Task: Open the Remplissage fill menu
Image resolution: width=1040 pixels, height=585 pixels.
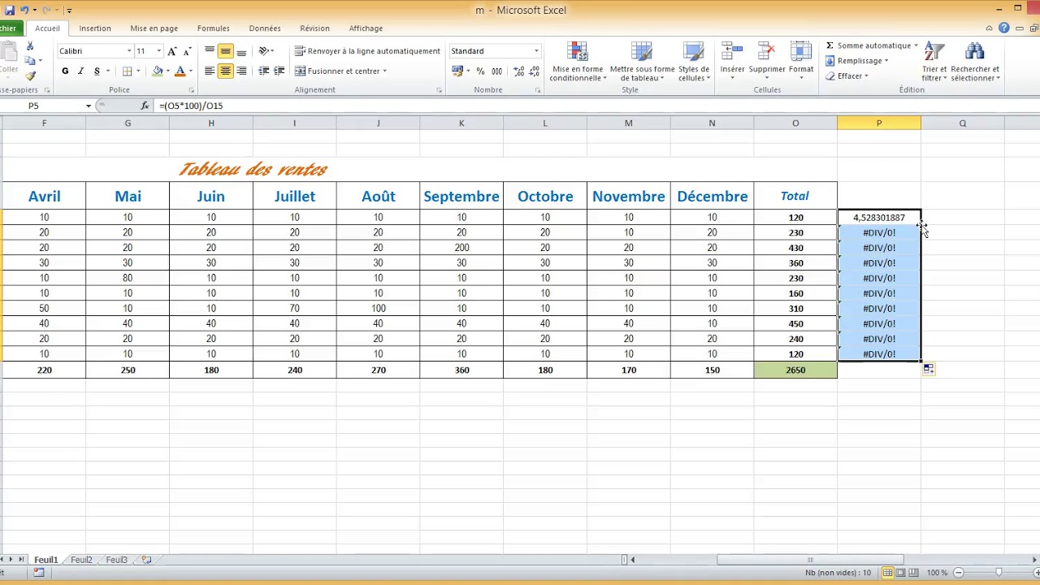Action: pyautogui.click(x=857, y=61)
